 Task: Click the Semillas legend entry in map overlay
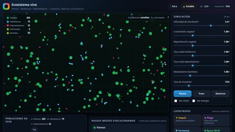(x=18, y=33)
